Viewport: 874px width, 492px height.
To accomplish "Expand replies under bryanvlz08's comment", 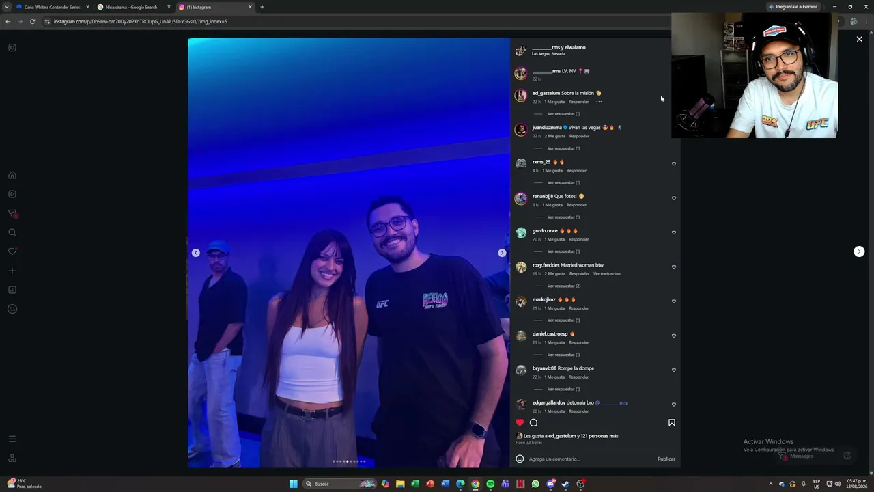I will (563, 389).
